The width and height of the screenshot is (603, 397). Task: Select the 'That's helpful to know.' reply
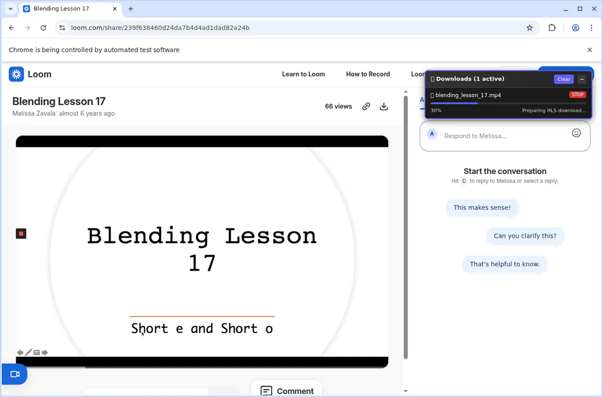click(x=505, y=264)
